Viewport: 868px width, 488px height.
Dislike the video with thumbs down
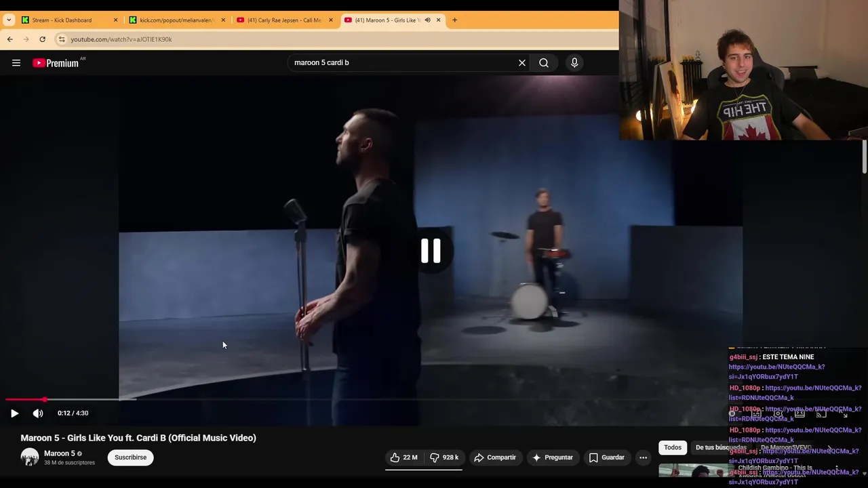coord(445,457)
